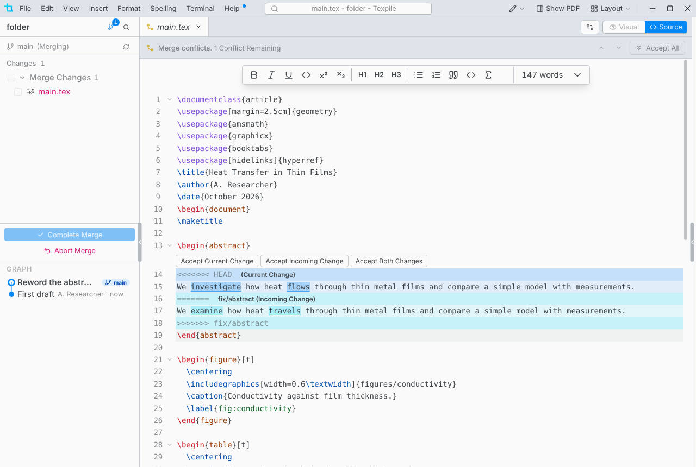Insert inline code via icon next to underline
The height and width of the screenshot is (467, 696).
(x=306, y=75)
